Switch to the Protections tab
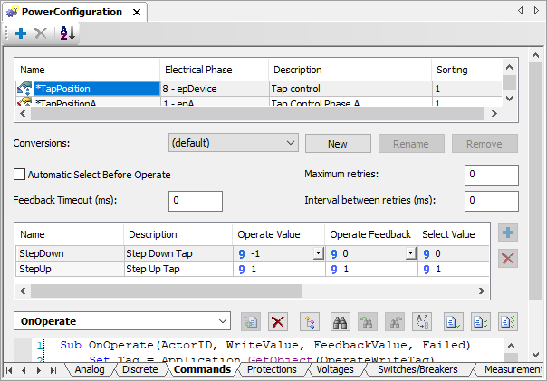This screenshot has width=547, height=381. pos(272,370)
